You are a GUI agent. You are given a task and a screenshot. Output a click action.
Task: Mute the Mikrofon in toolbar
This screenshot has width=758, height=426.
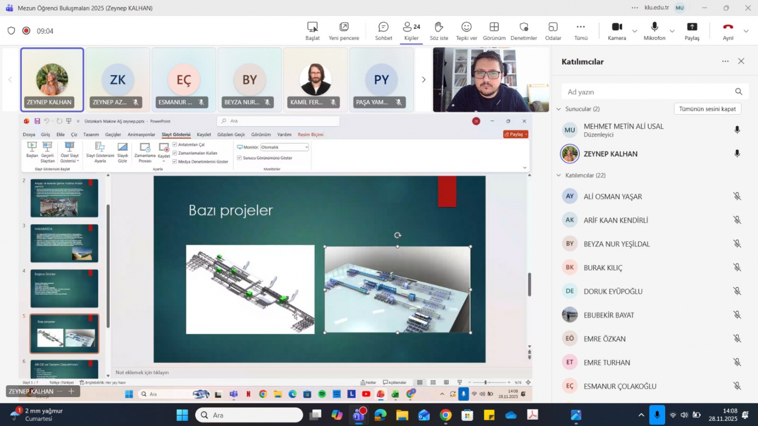click(654, 30)
